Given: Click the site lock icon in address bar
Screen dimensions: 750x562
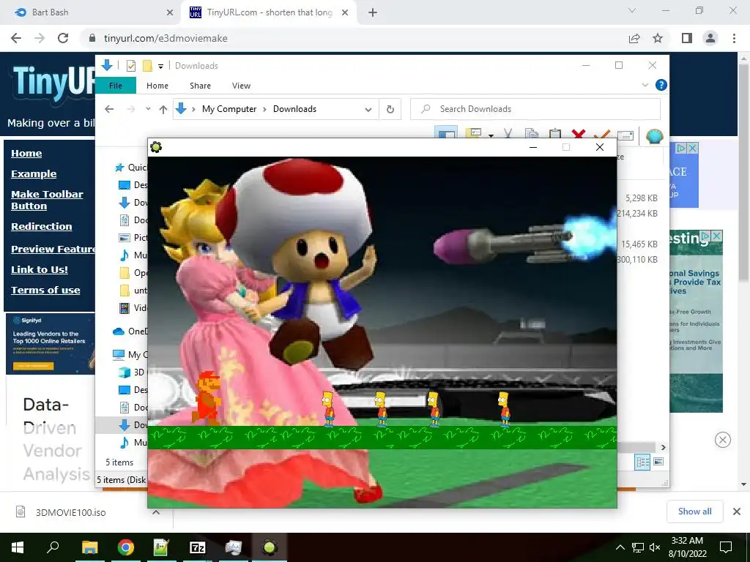Looking at the screenshot, I should 92,38.
